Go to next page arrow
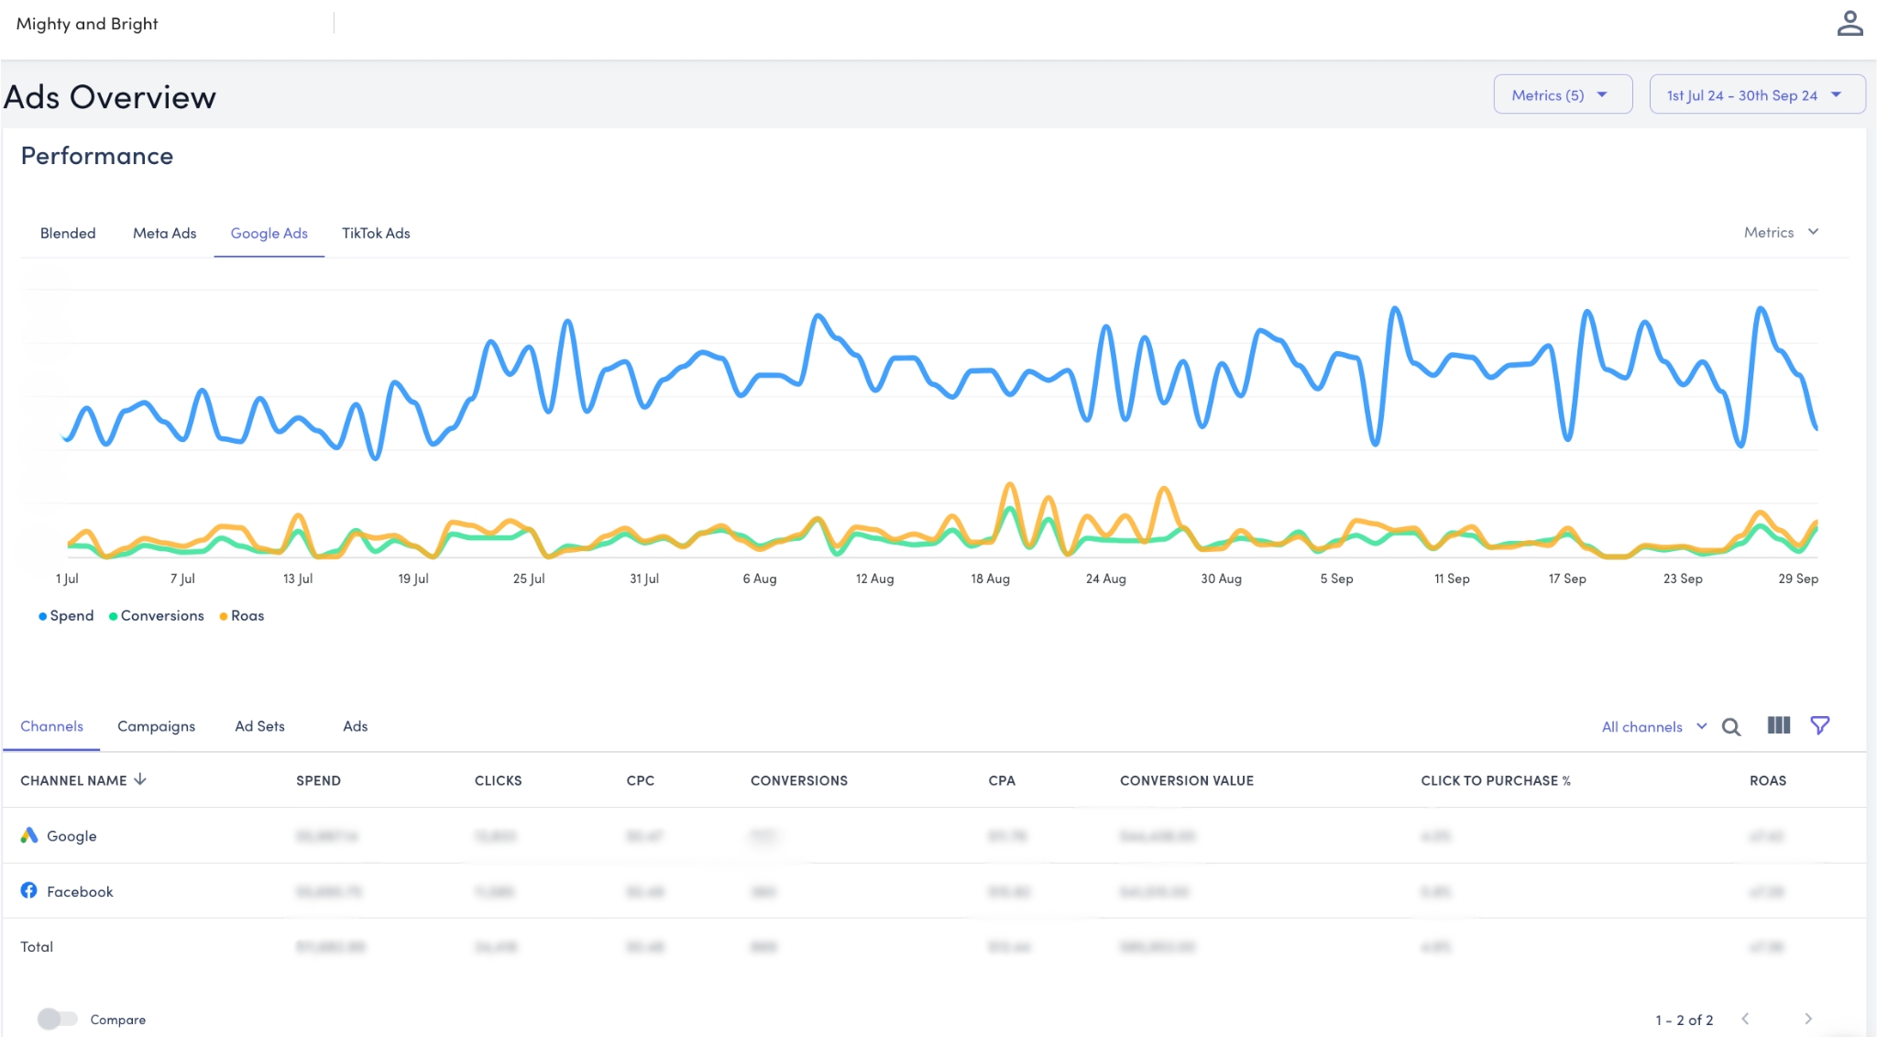 pos(1807,1019)
